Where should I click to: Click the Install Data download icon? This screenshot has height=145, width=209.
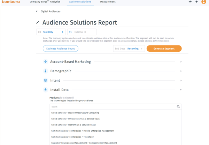[x=45, y=90]
